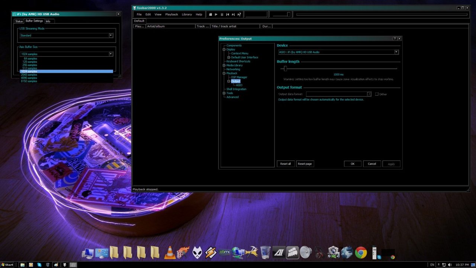Click the random playback icon
Viewport: 476px width, 268px height.
pyautogui.click(x=239, y=15)
